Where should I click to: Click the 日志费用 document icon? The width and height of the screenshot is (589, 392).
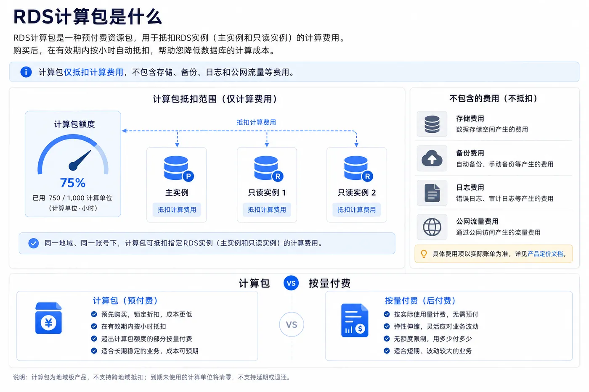coord(432,193)
